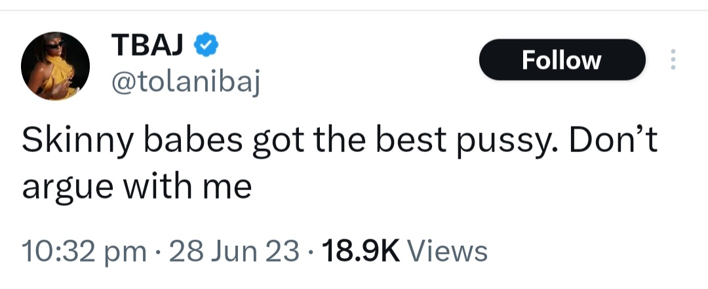The image size is (708, 289).
Task: Click the "10:32 pm" timestamp
Action: coord(84,251)
